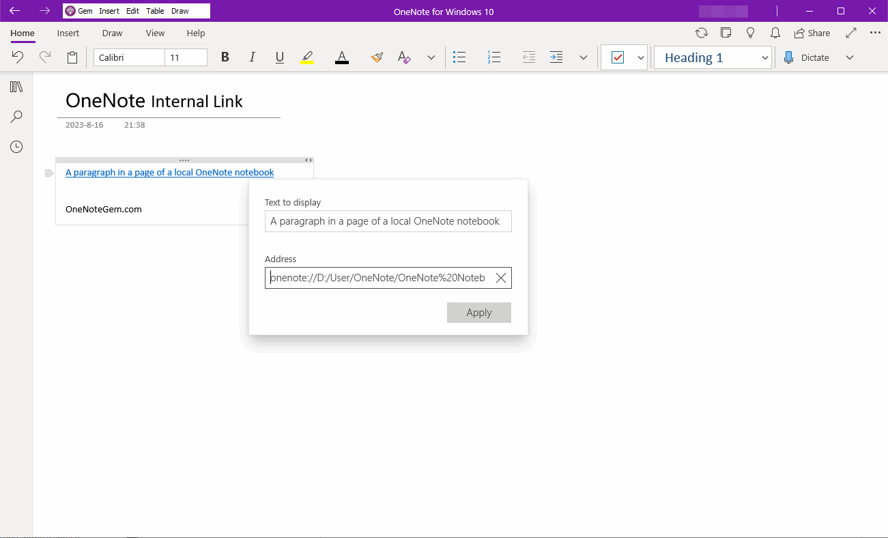Expand the Dictate options arrow

coord(850,57)
